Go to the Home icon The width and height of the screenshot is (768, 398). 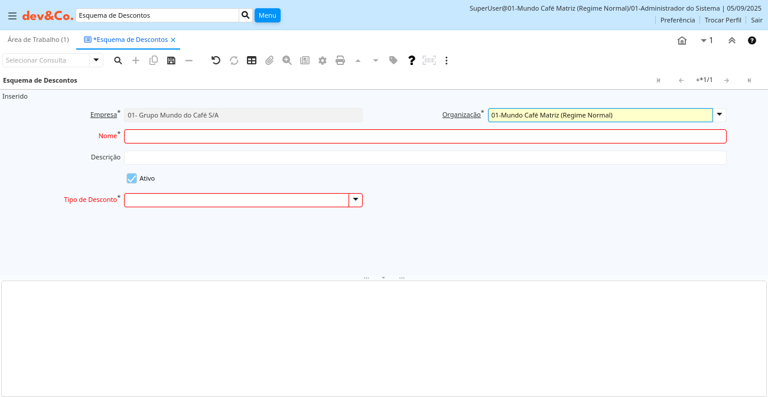682,41
